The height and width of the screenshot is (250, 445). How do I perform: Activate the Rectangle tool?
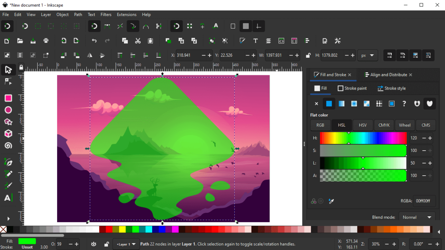tap(8, 98)
